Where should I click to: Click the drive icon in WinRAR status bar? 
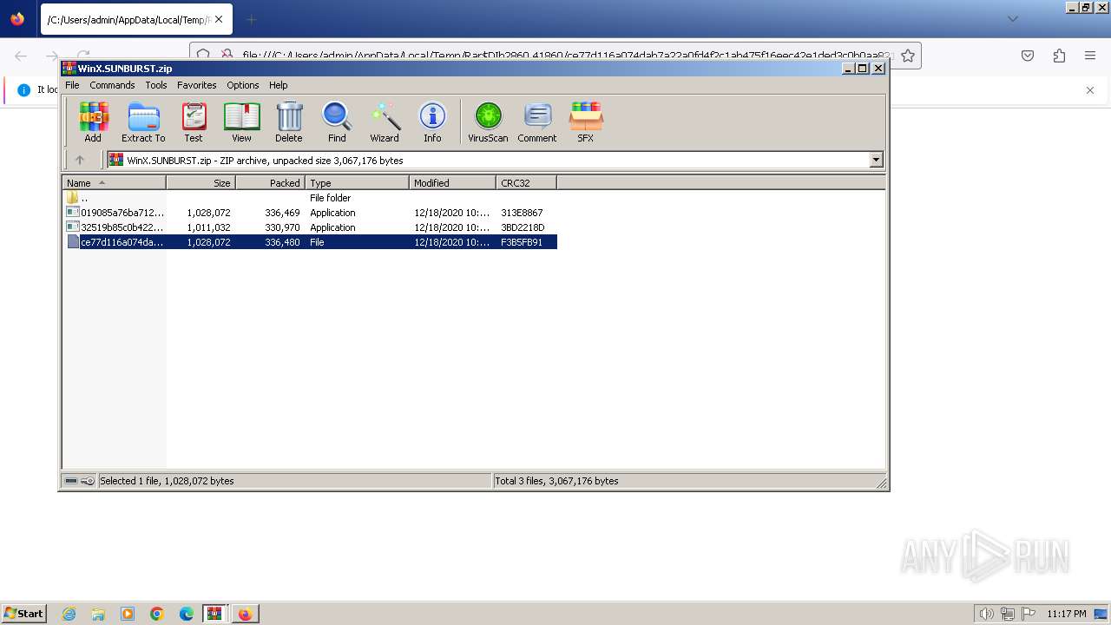coord(71,481)
